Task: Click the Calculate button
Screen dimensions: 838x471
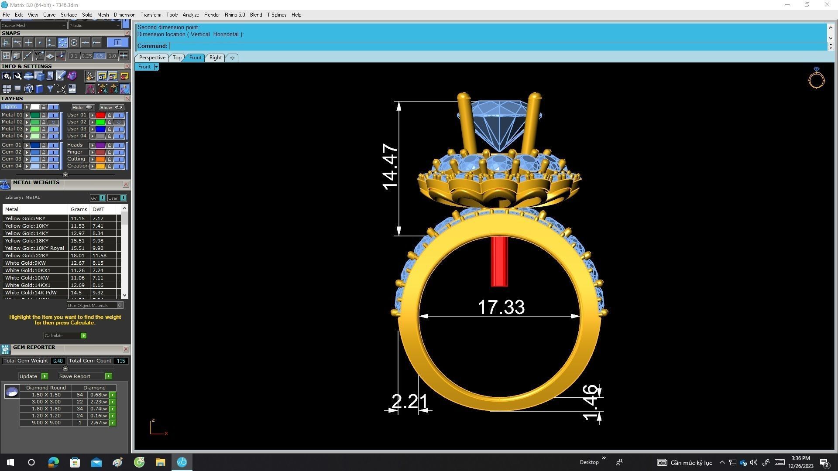Action: (65, 336)
